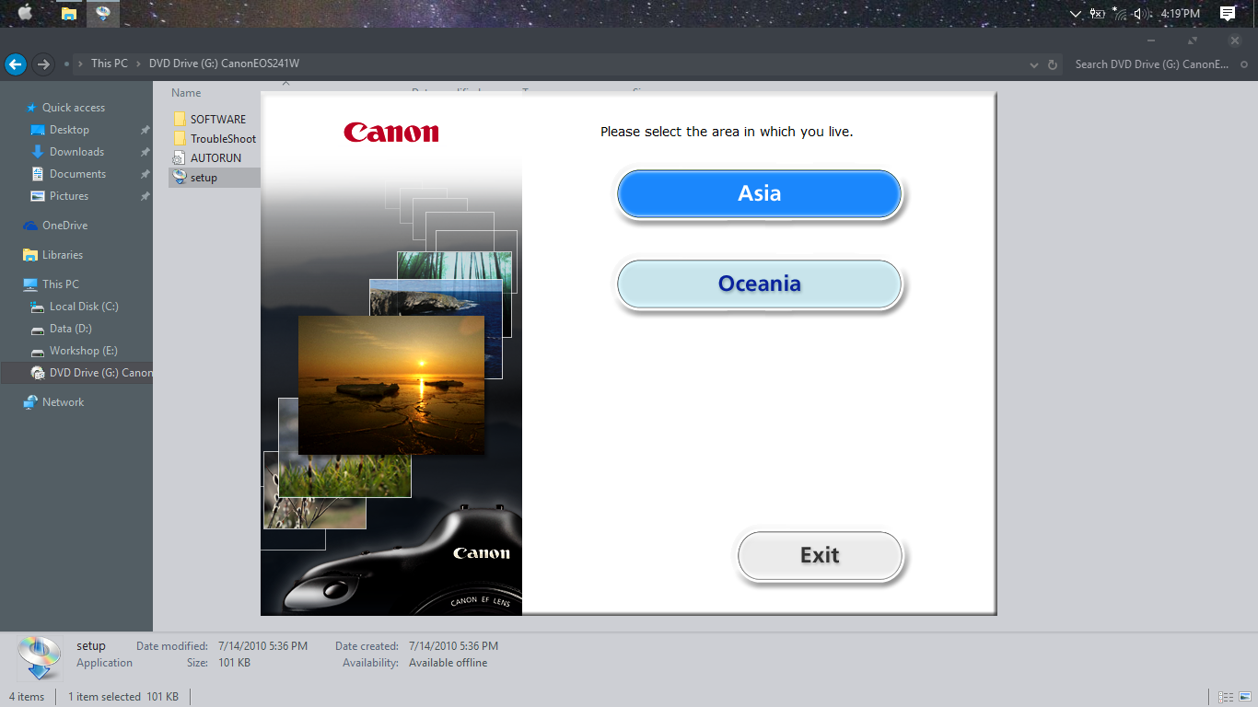Viewport: 1258px width, 707px height.
Task: Select the Asia region button
Action: click(x=759, y=193)
